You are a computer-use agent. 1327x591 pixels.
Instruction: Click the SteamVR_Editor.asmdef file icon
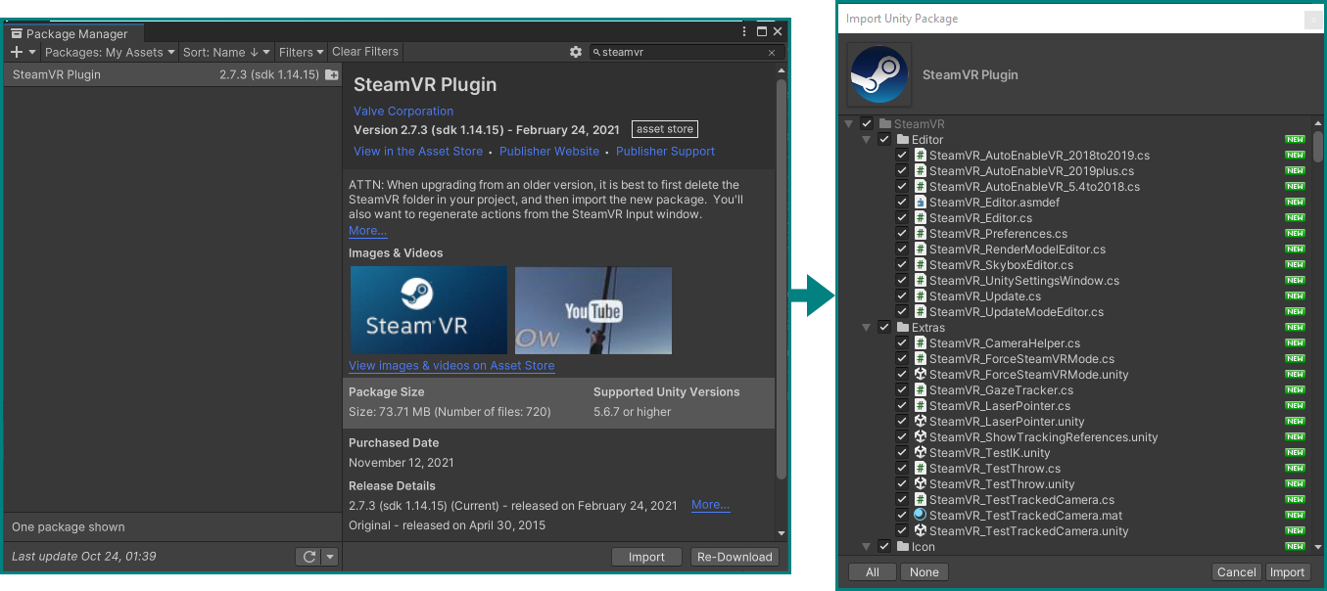point(921,203)
